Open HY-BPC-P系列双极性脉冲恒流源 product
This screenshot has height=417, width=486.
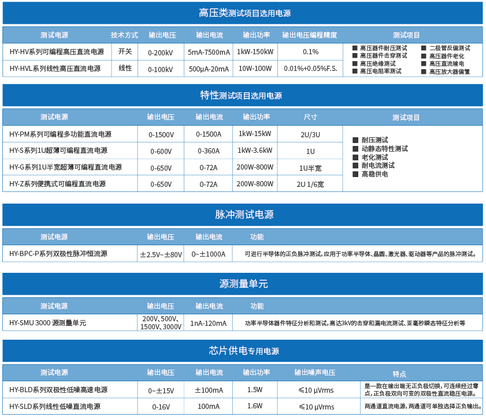[58, 254]
